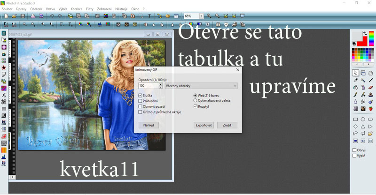Select the Pipette eyedropper tool

[x=355, y=80]
